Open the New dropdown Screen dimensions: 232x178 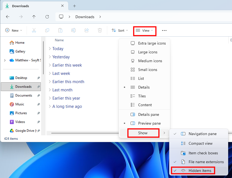point(14,31)
